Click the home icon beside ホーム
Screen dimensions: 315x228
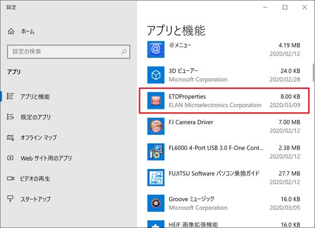pos(11,32)
